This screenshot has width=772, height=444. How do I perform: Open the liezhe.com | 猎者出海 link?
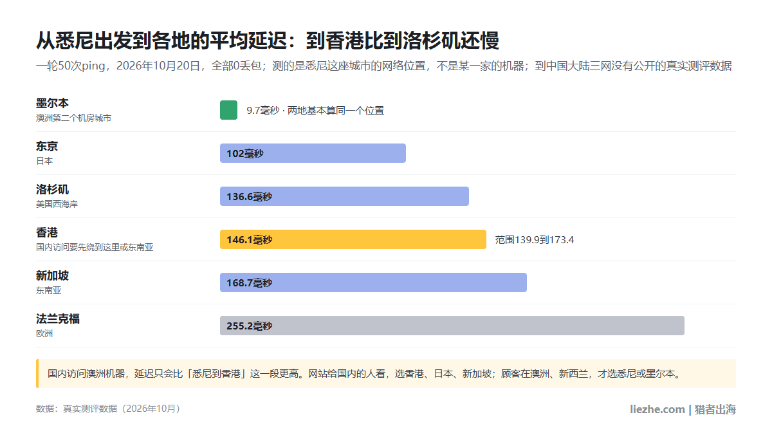[x=683, y=409]
